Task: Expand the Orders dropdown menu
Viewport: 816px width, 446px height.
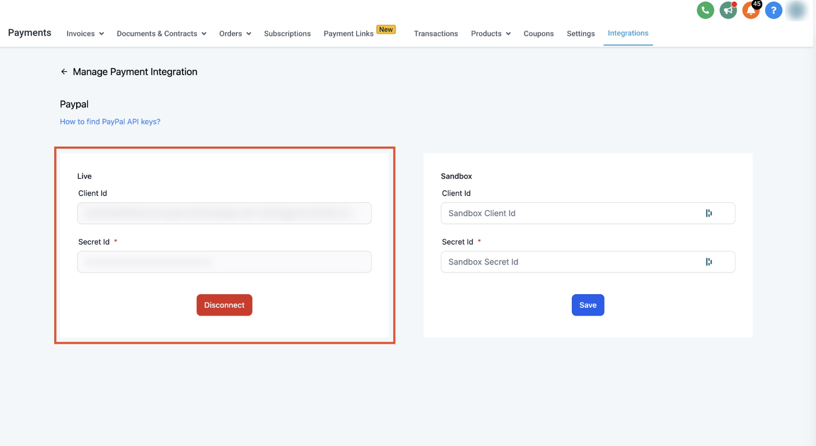Action: coord(235,34)
